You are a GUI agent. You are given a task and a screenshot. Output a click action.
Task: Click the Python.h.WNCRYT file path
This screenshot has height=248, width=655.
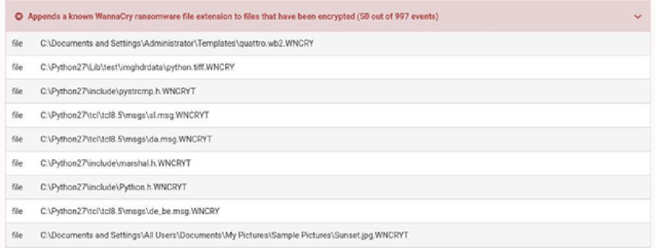(114, 187)
